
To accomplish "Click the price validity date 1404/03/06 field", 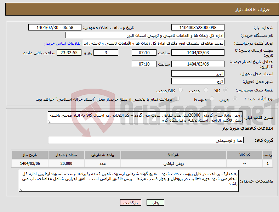I will point(198,64).
